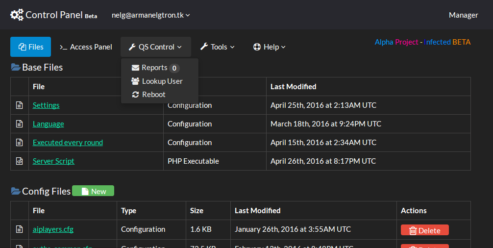Click the code file icon beside Server Script
The width and height of the screenshot is (493, 248).
tap(20, 161)
